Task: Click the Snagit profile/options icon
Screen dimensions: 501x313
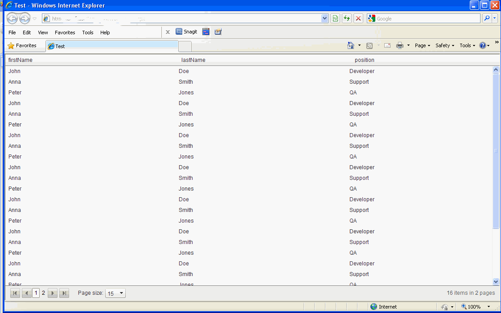Action: [218, 32]
